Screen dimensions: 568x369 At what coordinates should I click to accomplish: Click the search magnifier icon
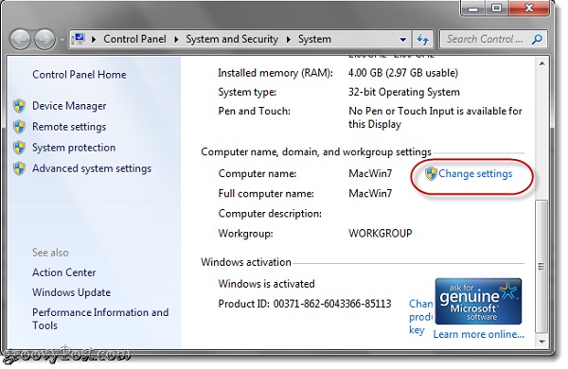[537, 39]
